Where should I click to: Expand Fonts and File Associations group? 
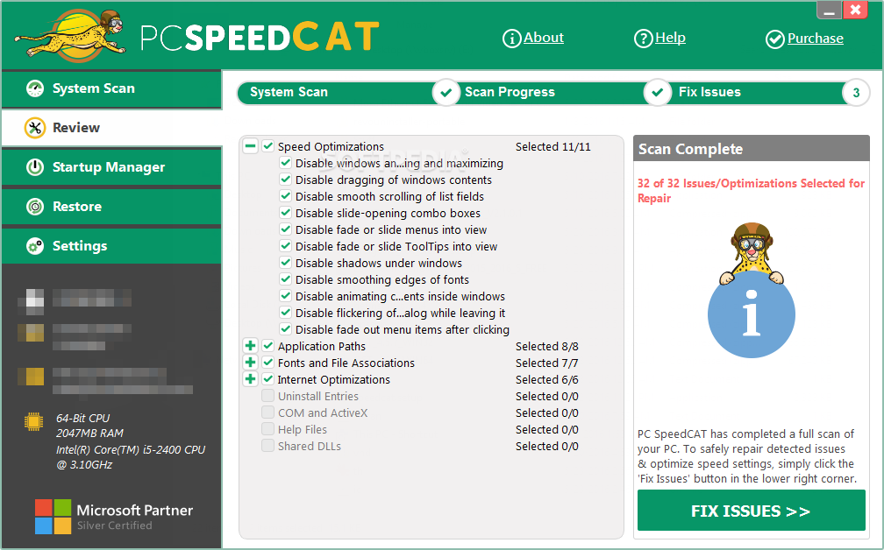coord(250,363)
